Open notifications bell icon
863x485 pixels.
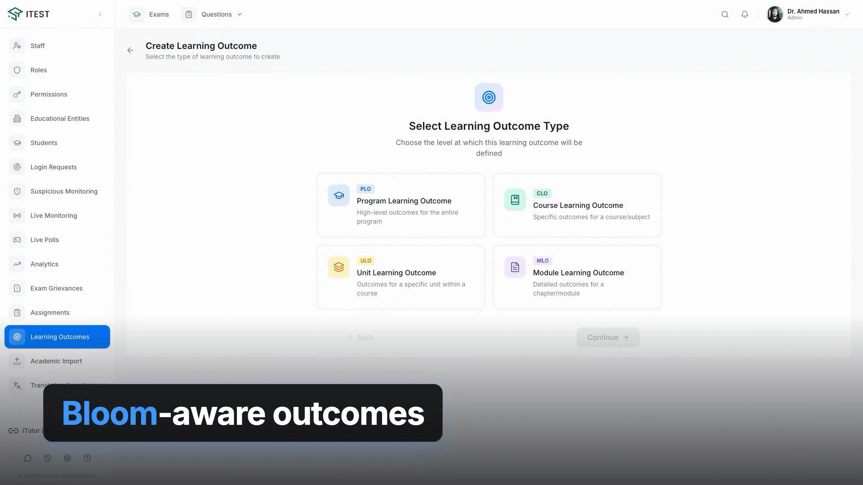[x=745, y=14]
